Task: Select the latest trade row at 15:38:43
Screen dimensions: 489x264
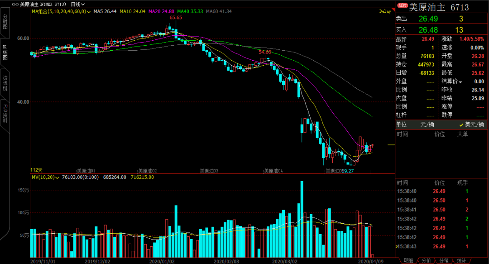Action: click(441, 246)
